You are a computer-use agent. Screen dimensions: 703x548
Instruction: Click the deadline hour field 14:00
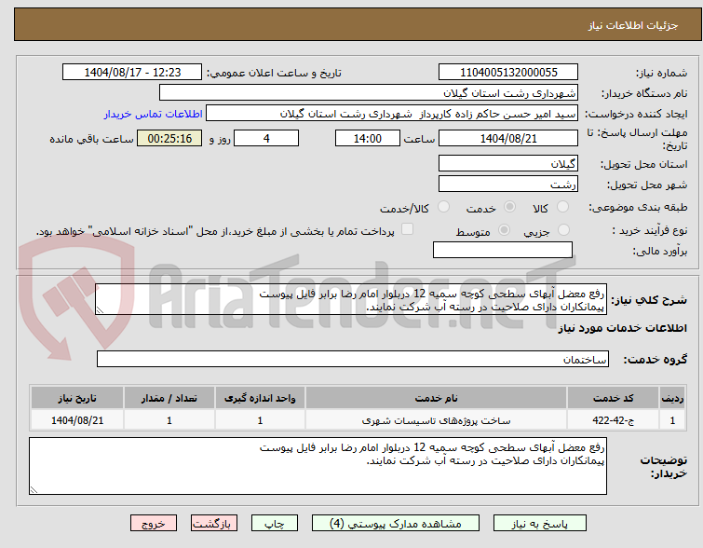(x=368, y=138)
